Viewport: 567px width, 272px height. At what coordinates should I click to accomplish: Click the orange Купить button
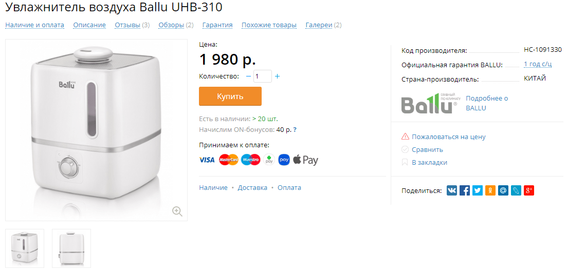tap(230, 96)
